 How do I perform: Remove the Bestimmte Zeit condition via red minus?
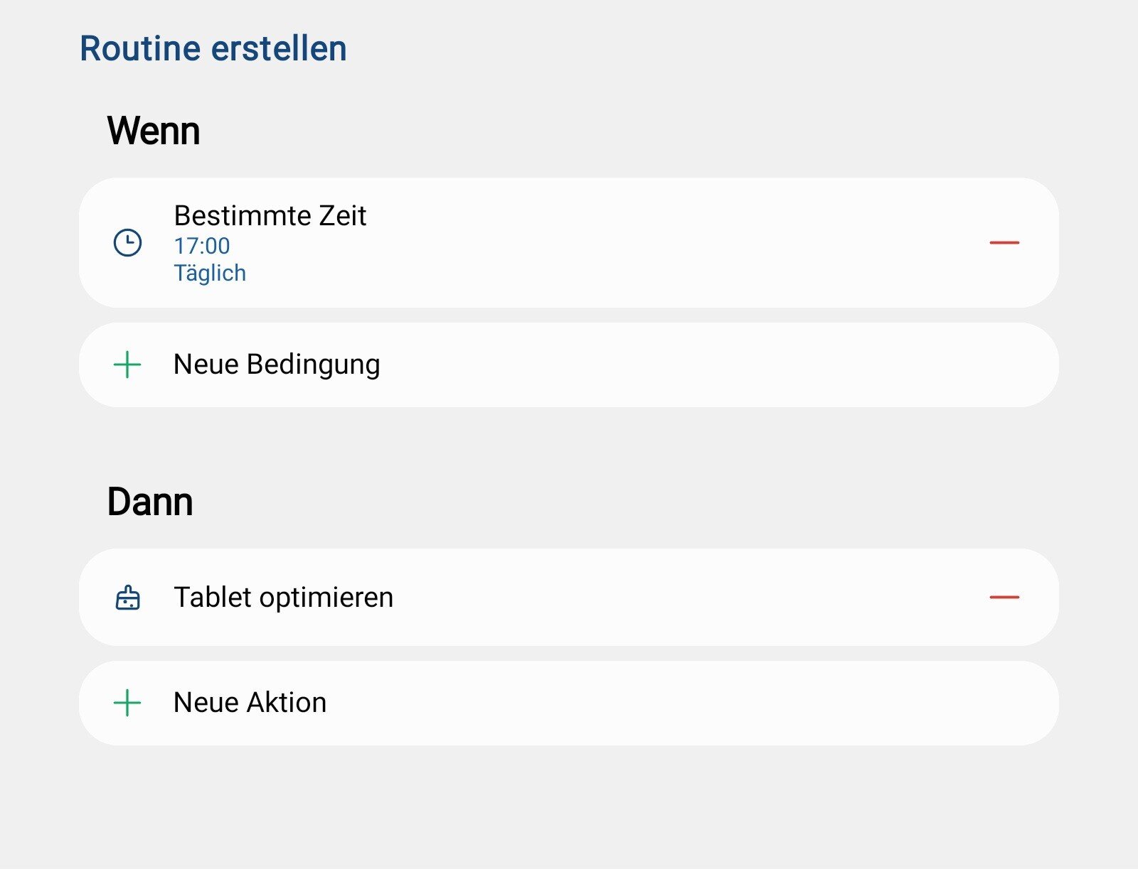1004,243
